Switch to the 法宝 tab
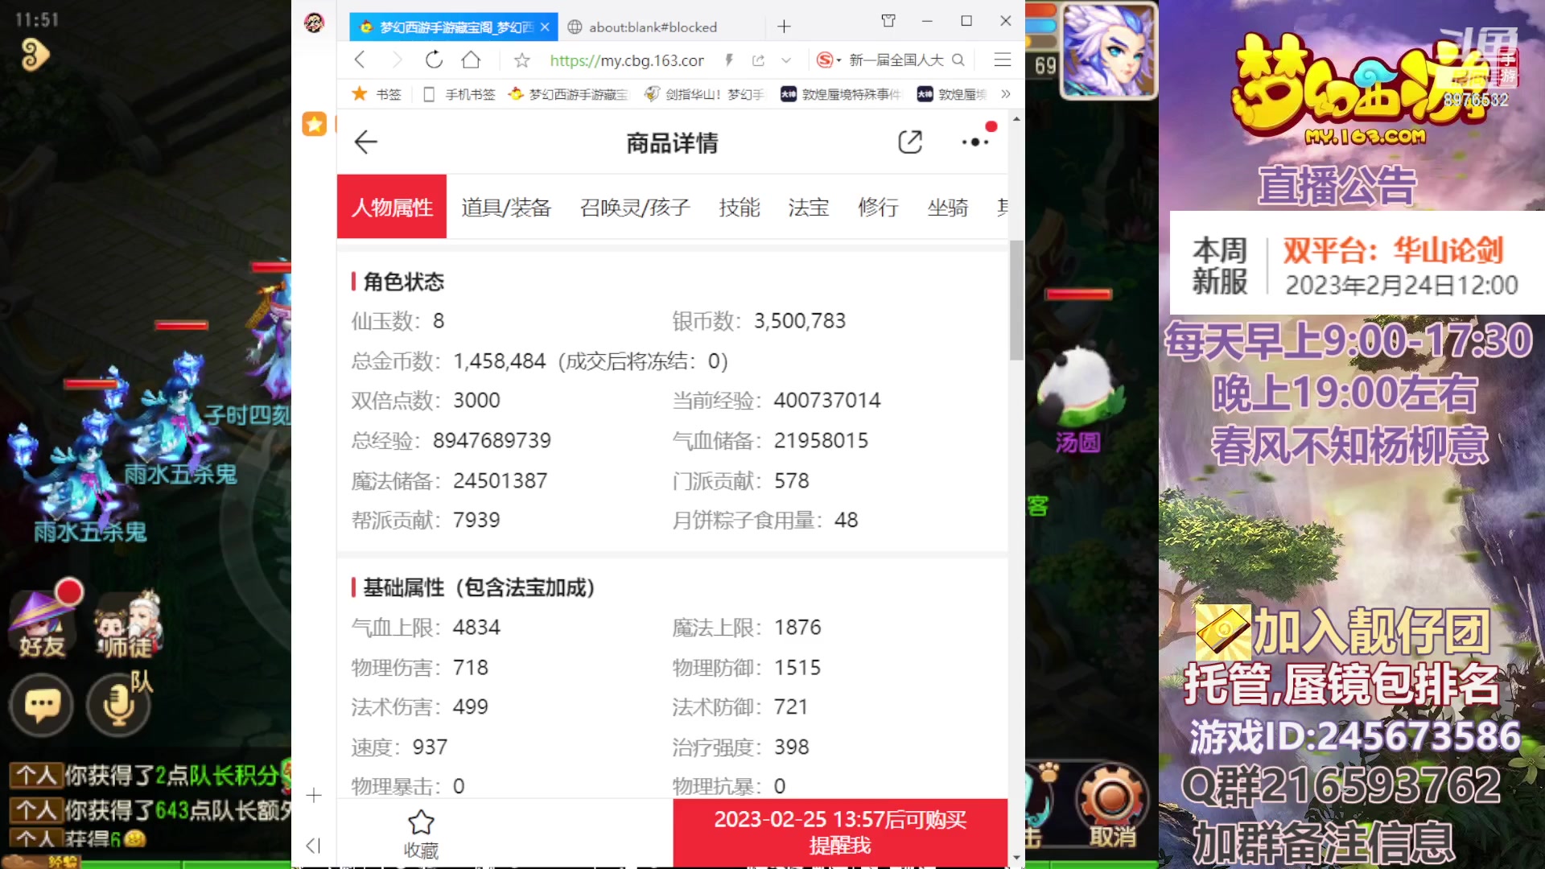 click(x=809, y=208)
